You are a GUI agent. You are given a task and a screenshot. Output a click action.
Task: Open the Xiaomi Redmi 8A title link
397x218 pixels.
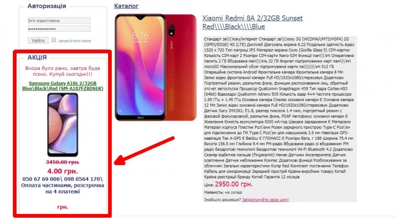[253, 22]
